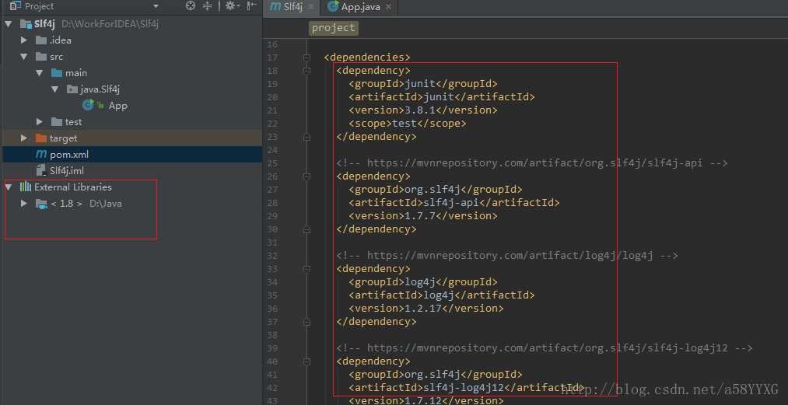Image resolution: width=788 pixels, height=405 pixels.
Task: Click the Scroll from Source target icon
Action: [191, 6]
